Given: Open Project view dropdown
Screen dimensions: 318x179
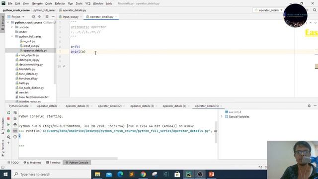Looking at the screenshot, I should tap(16, 16).
